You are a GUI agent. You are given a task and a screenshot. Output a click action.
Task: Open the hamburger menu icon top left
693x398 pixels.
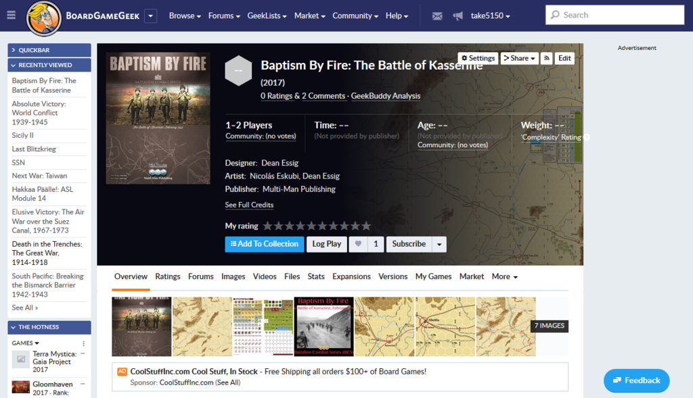[10, 15]
